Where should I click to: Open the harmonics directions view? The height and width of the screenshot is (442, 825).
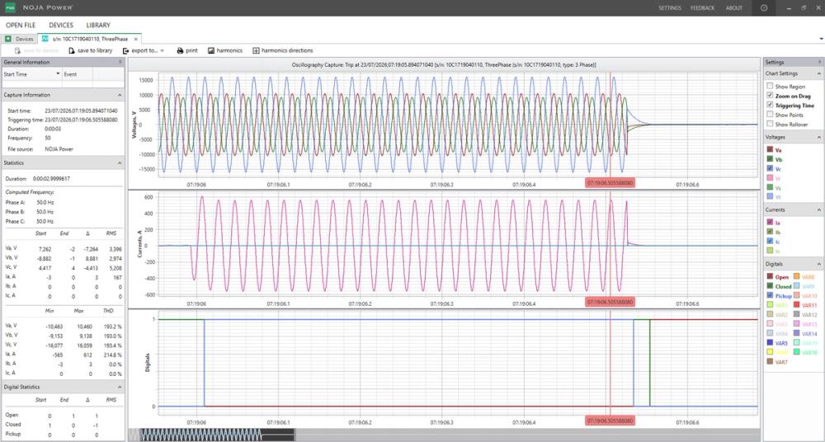click(282, 50)
